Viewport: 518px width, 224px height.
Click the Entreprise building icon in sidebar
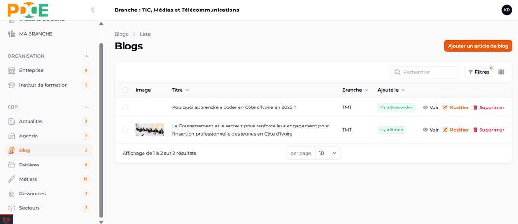click(11, 70)
